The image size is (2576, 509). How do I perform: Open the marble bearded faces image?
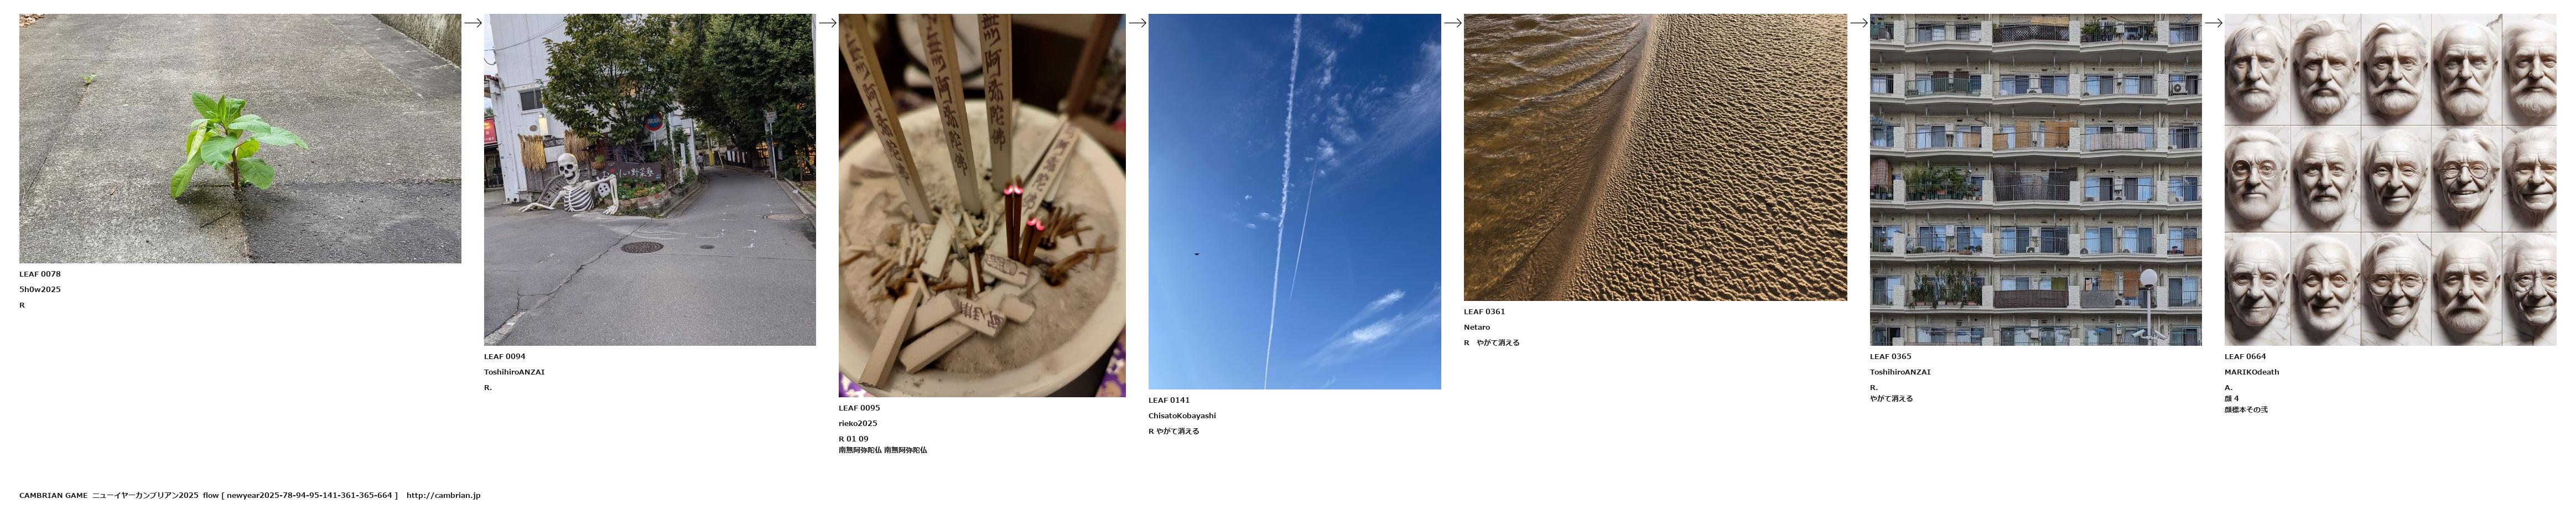[2390, 180]
